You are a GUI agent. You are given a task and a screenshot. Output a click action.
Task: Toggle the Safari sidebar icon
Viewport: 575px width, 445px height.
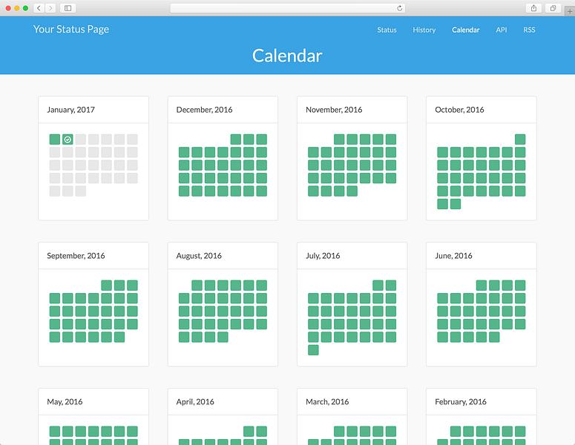point(68,8)
